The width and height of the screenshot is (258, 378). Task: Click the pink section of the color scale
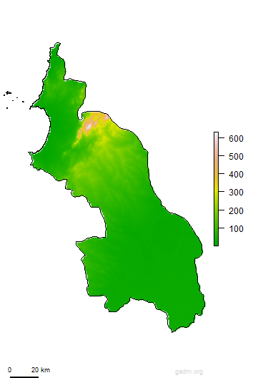(216, 155)
